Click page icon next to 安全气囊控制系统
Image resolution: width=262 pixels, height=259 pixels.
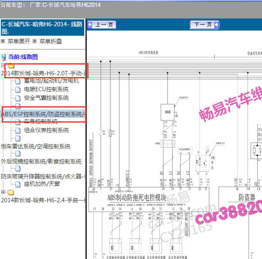[18, 99]
